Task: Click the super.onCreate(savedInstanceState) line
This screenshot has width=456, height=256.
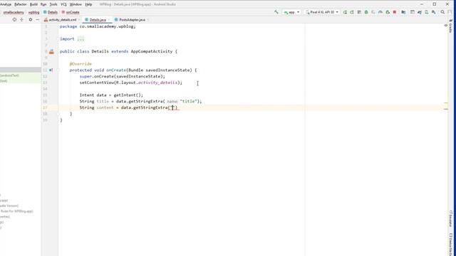Action: 122,76
